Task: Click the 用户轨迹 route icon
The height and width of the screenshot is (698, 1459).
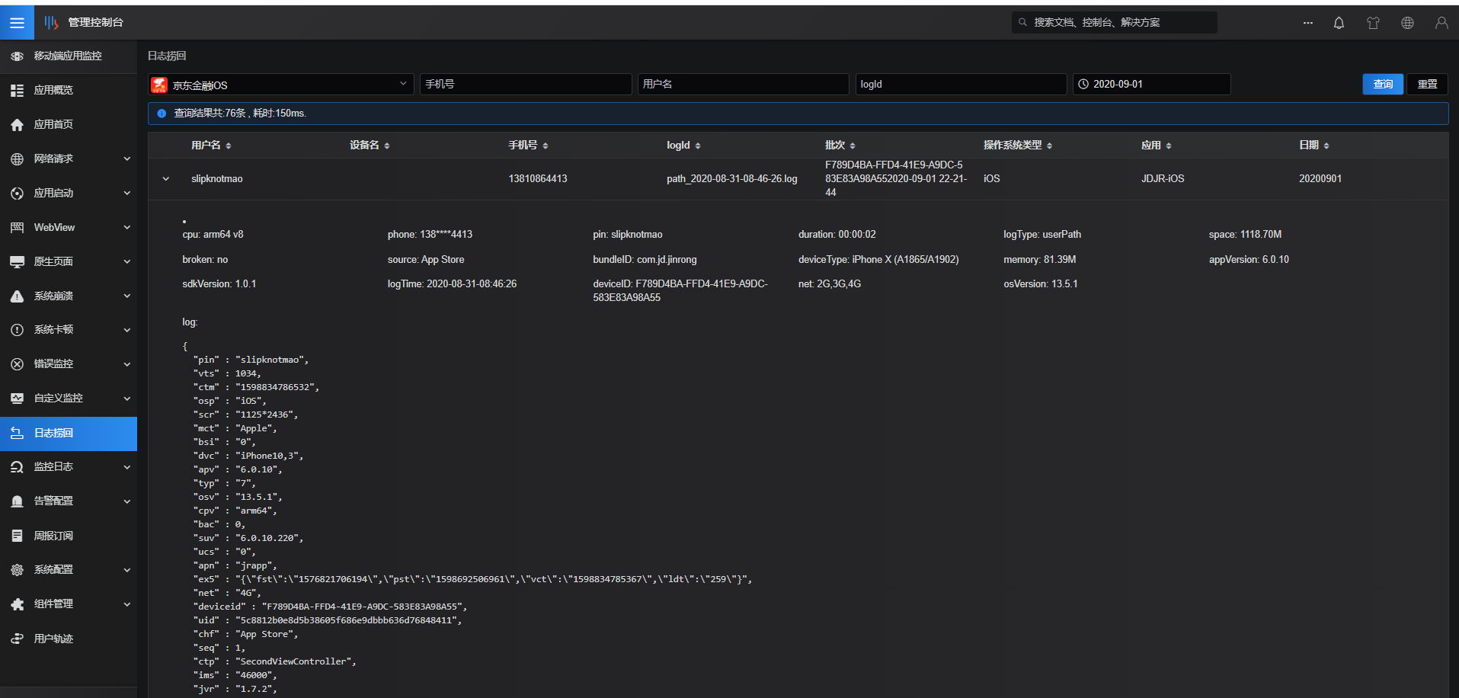Action: pyautogui.click(x=17, y=639)
